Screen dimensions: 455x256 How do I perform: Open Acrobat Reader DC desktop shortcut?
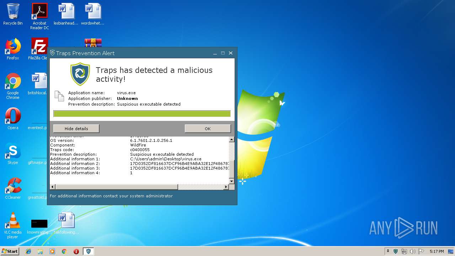tap(39, 16)
